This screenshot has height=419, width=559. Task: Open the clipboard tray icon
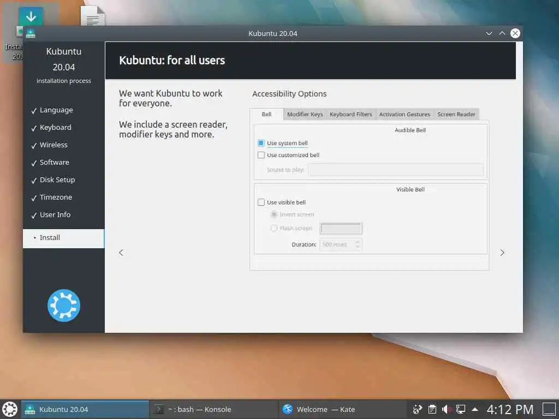[432, 409]
